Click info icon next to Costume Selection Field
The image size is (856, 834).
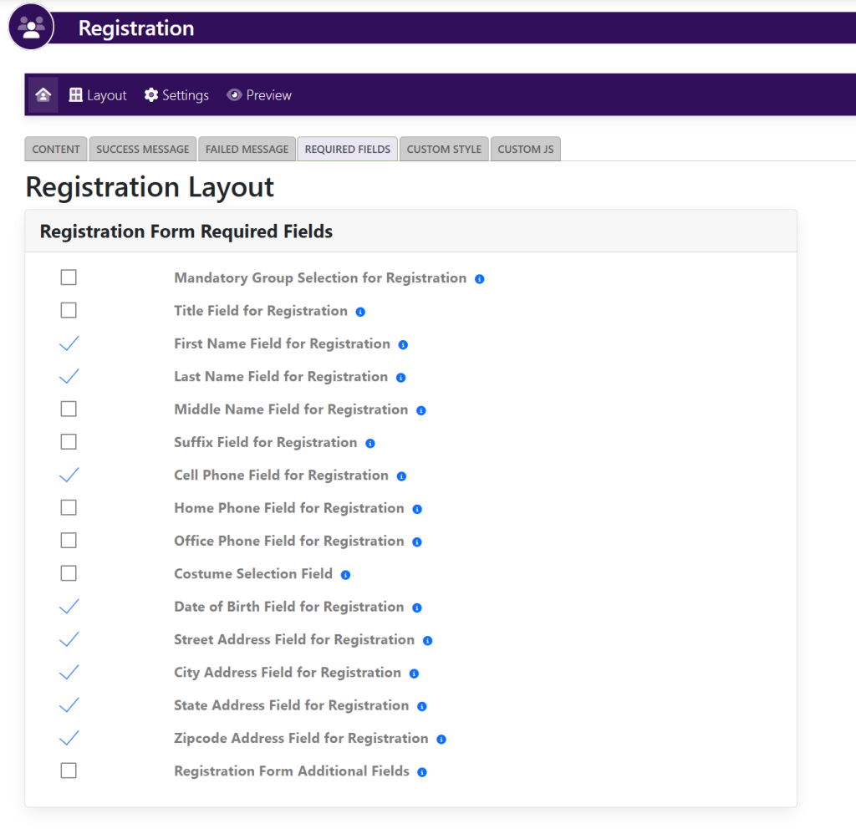coord(345,575)
